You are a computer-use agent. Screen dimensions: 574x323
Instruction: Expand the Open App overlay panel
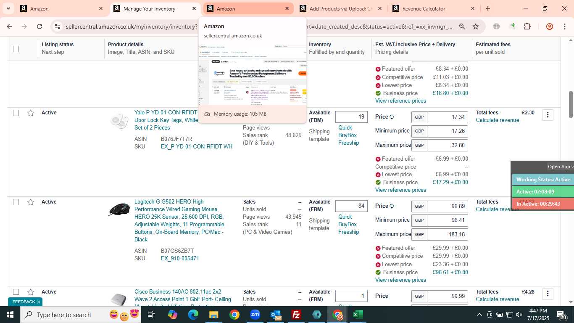[561, 167]
